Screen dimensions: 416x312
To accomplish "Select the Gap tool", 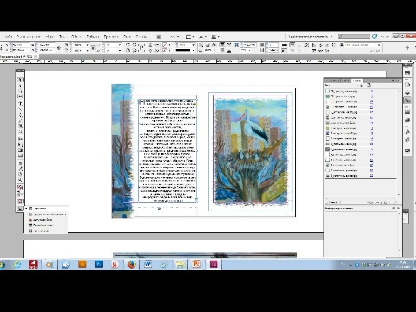I will click(20, 96).
